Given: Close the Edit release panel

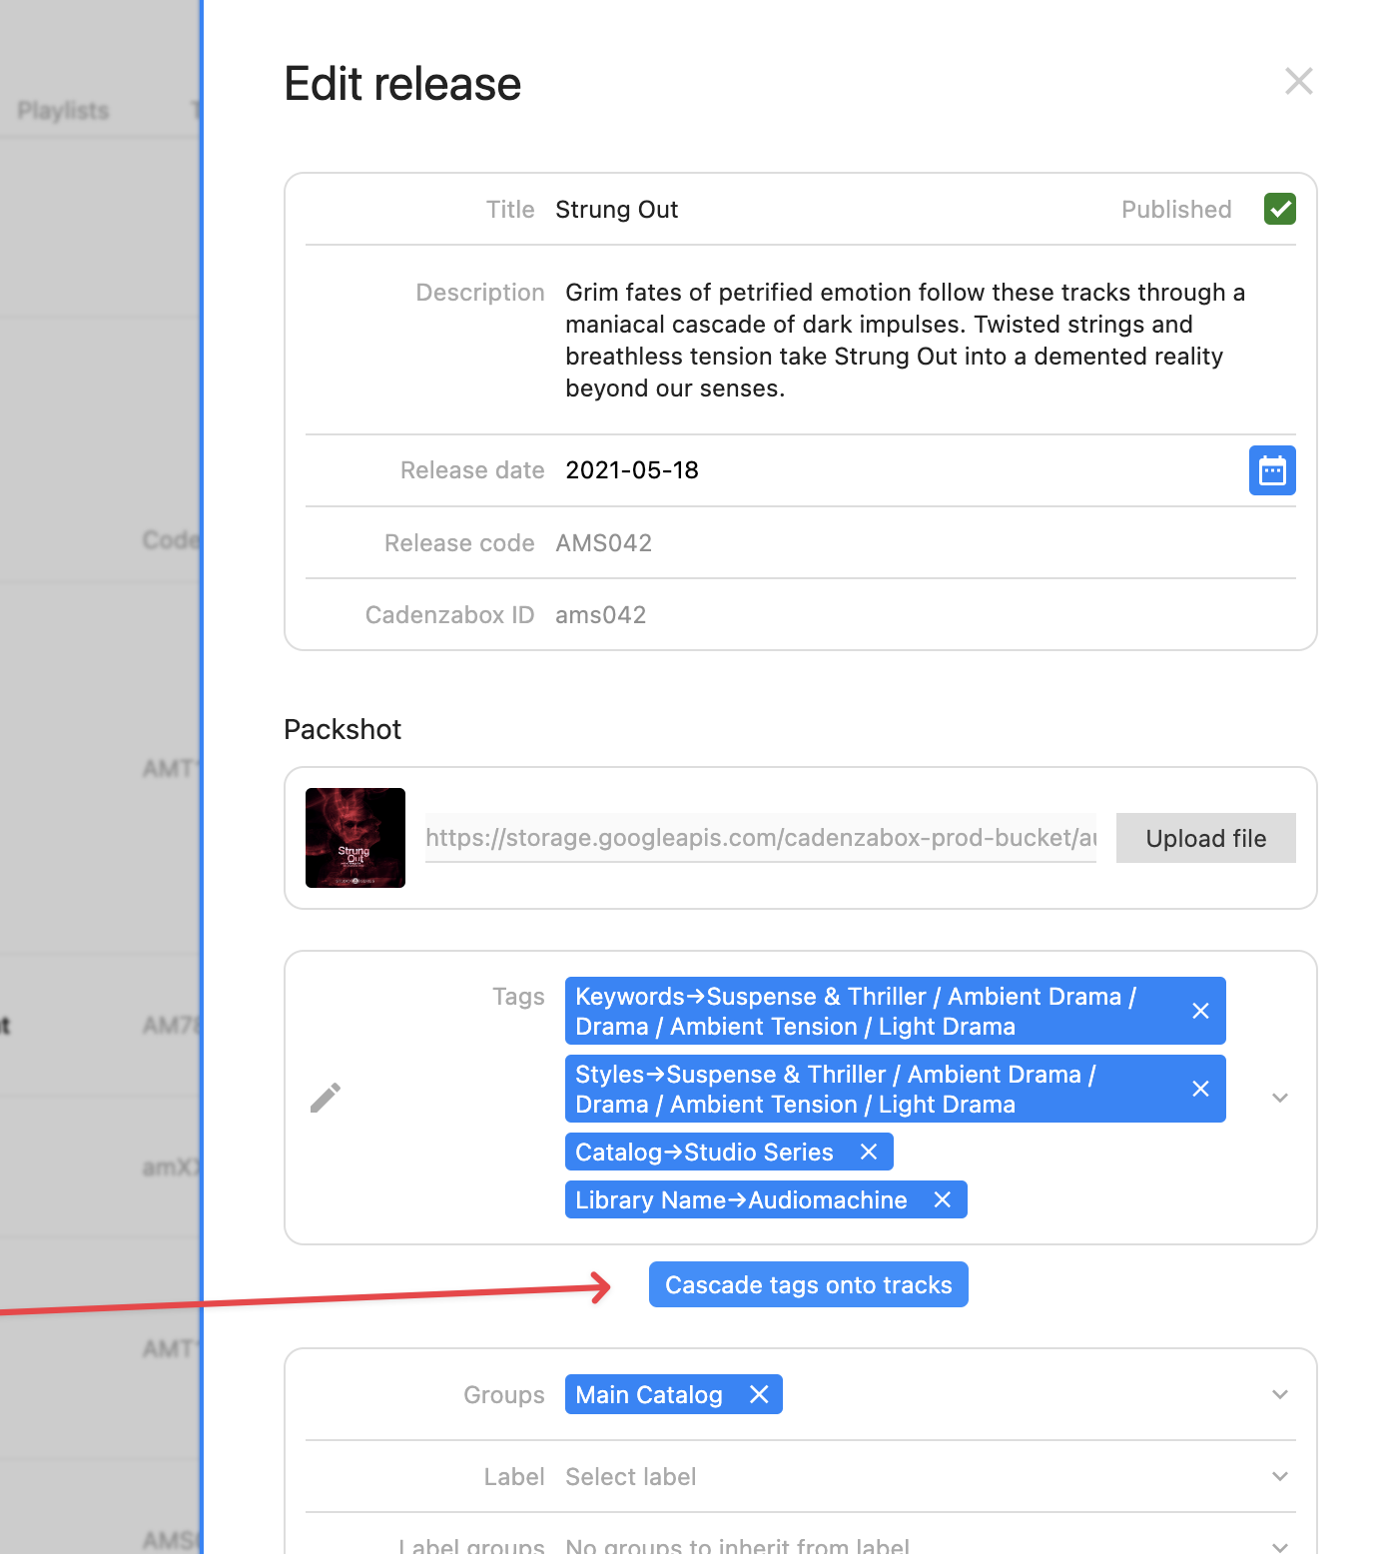Looking at the screenshot, I should coord(1298,81).
